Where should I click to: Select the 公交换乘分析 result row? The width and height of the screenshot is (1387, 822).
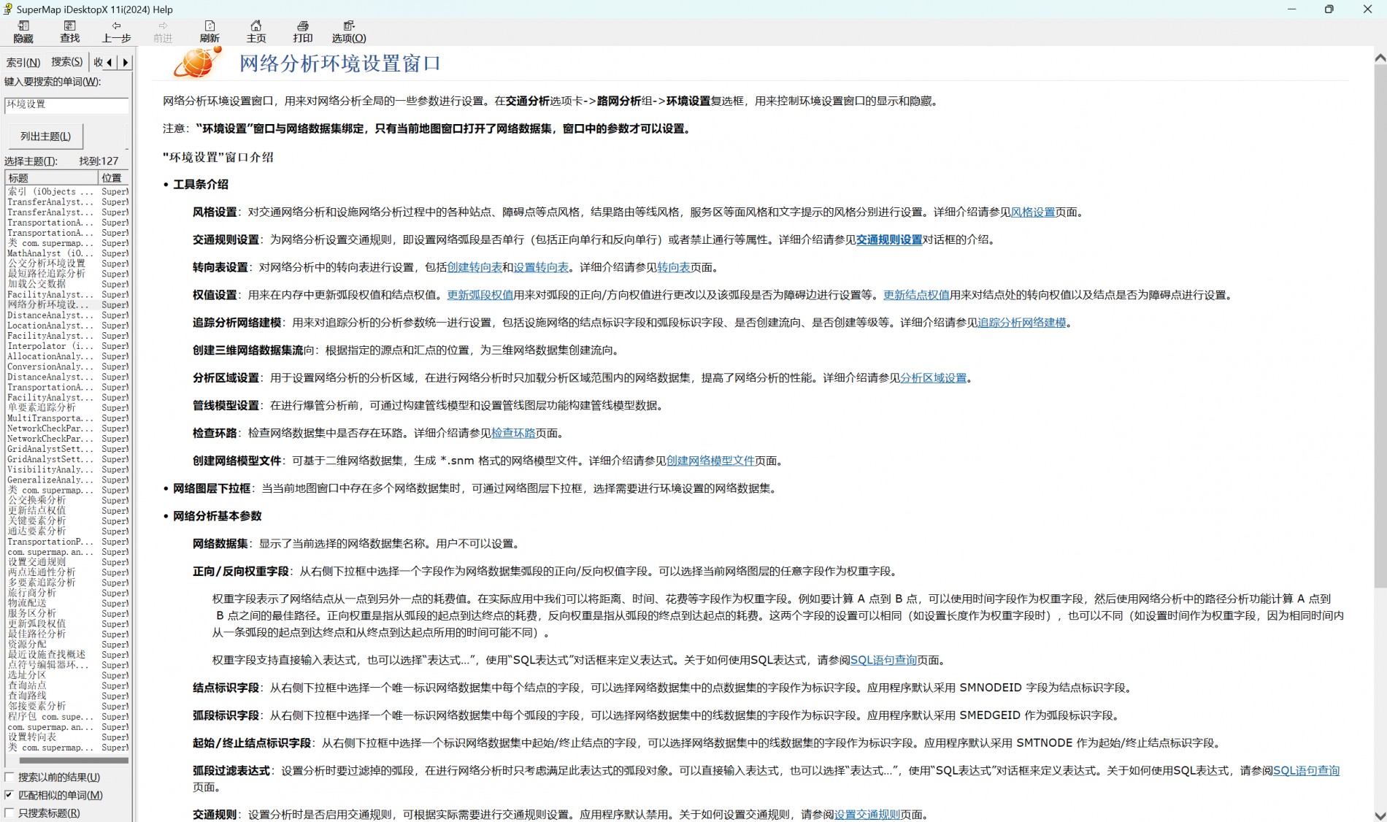point(67,500)
